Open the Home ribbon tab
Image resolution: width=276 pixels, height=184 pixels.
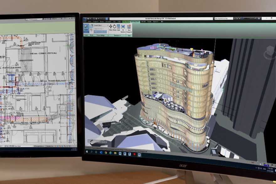pyautogui.click(x=89, y=22)
